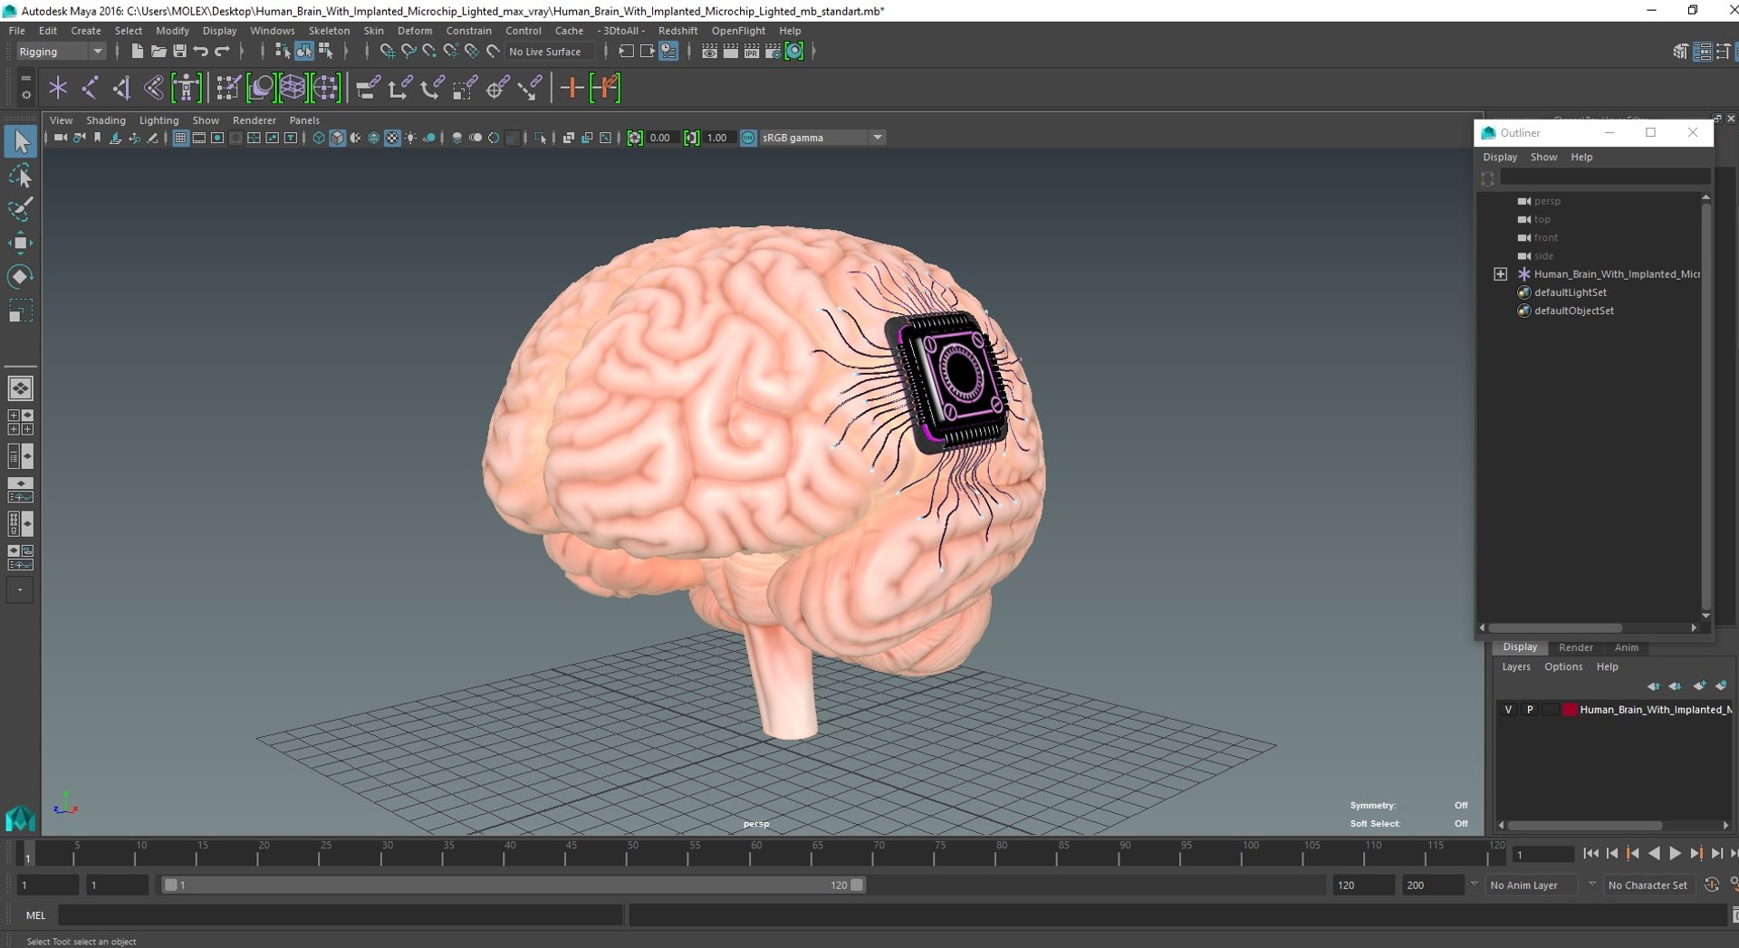
Task: Click the Create Joints shelf icon
Action: [90, 88]
